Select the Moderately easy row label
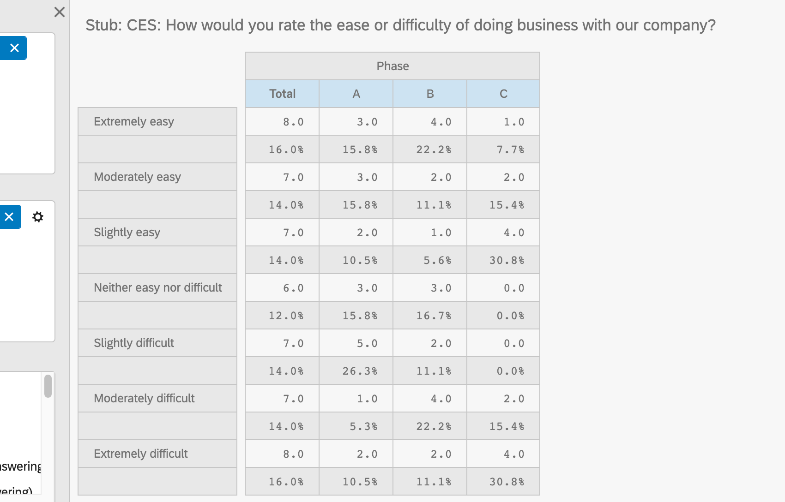This screenshot has width=785, height=502. click(x=137, y=177)
